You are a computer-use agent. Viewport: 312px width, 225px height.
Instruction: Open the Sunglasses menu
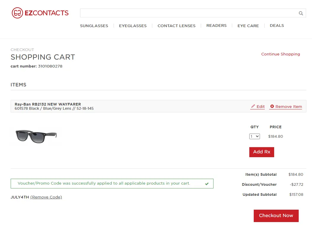point(94,26)
